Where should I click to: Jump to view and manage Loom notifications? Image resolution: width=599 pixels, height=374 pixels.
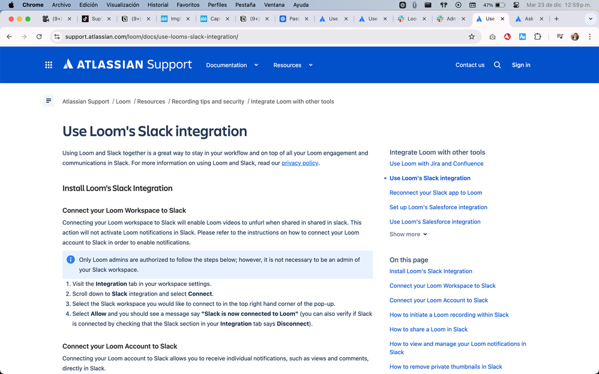(458, 348)
